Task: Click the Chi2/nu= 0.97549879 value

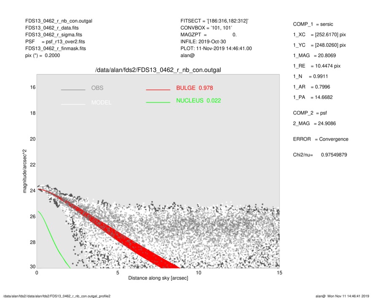Action: (x=320, y=155)
